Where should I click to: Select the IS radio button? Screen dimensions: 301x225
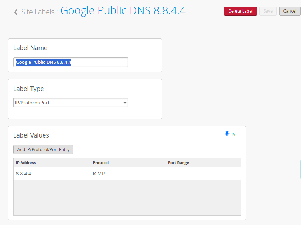(x=227, y=133)
